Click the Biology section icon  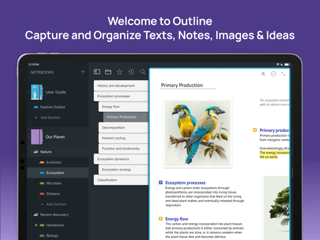(42, 235)
